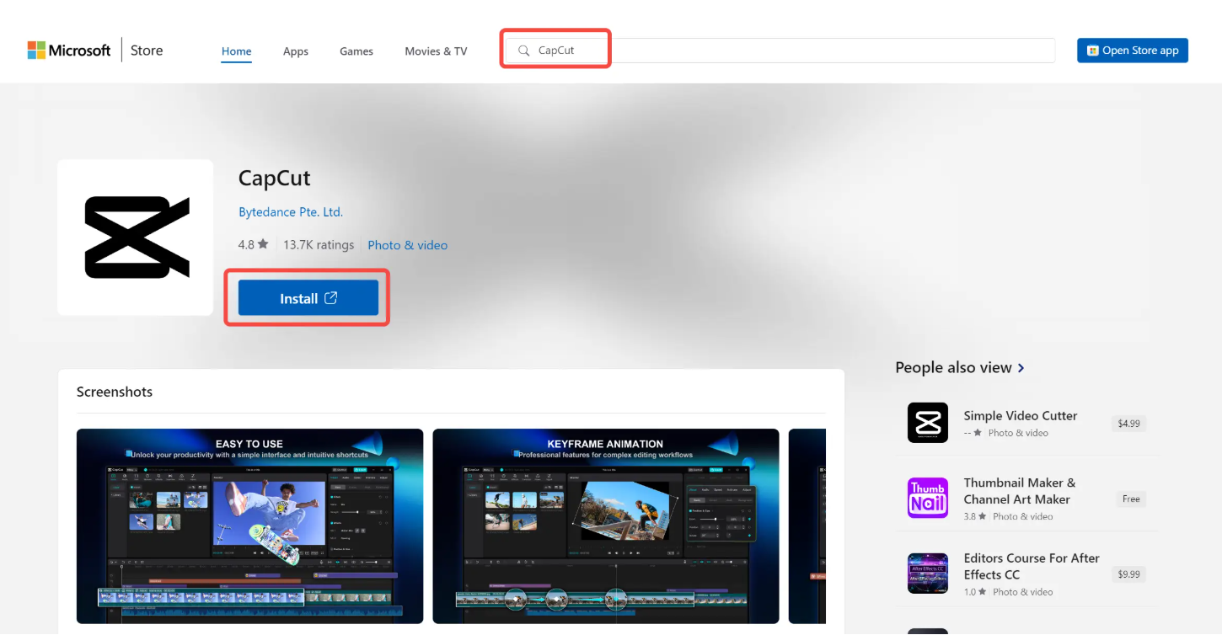This screenshot has height=635, width=1222.
Task: Open the Simple Video Cutter app icon
Action: [927, 423]
